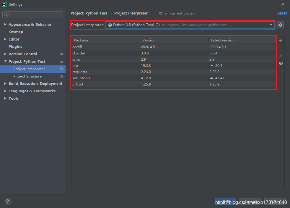Select Project Interpreter in the sidebar

pyautogui.click(x=33, y=69)
